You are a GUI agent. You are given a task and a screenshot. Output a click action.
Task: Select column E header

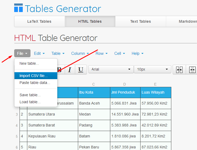click(x=156, y=84)
